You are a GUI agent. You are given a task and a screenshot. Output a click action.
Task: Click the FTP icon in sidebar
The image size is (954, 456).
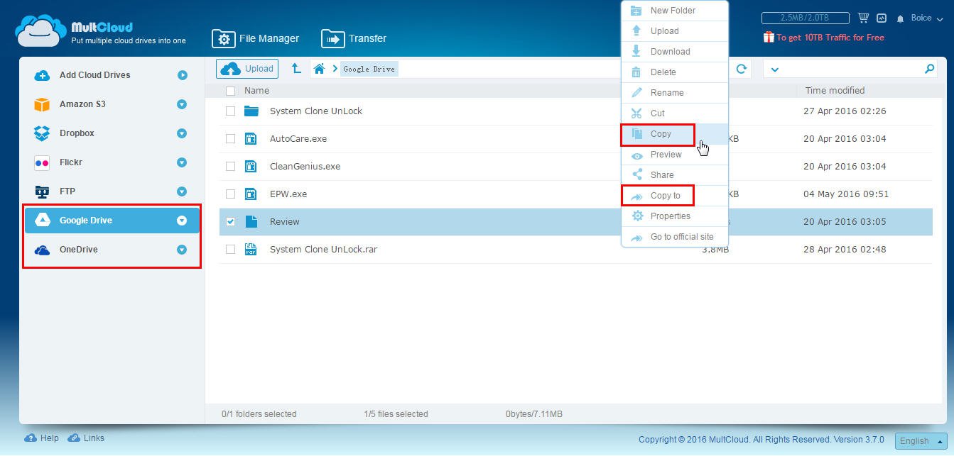tap(42, 191)
